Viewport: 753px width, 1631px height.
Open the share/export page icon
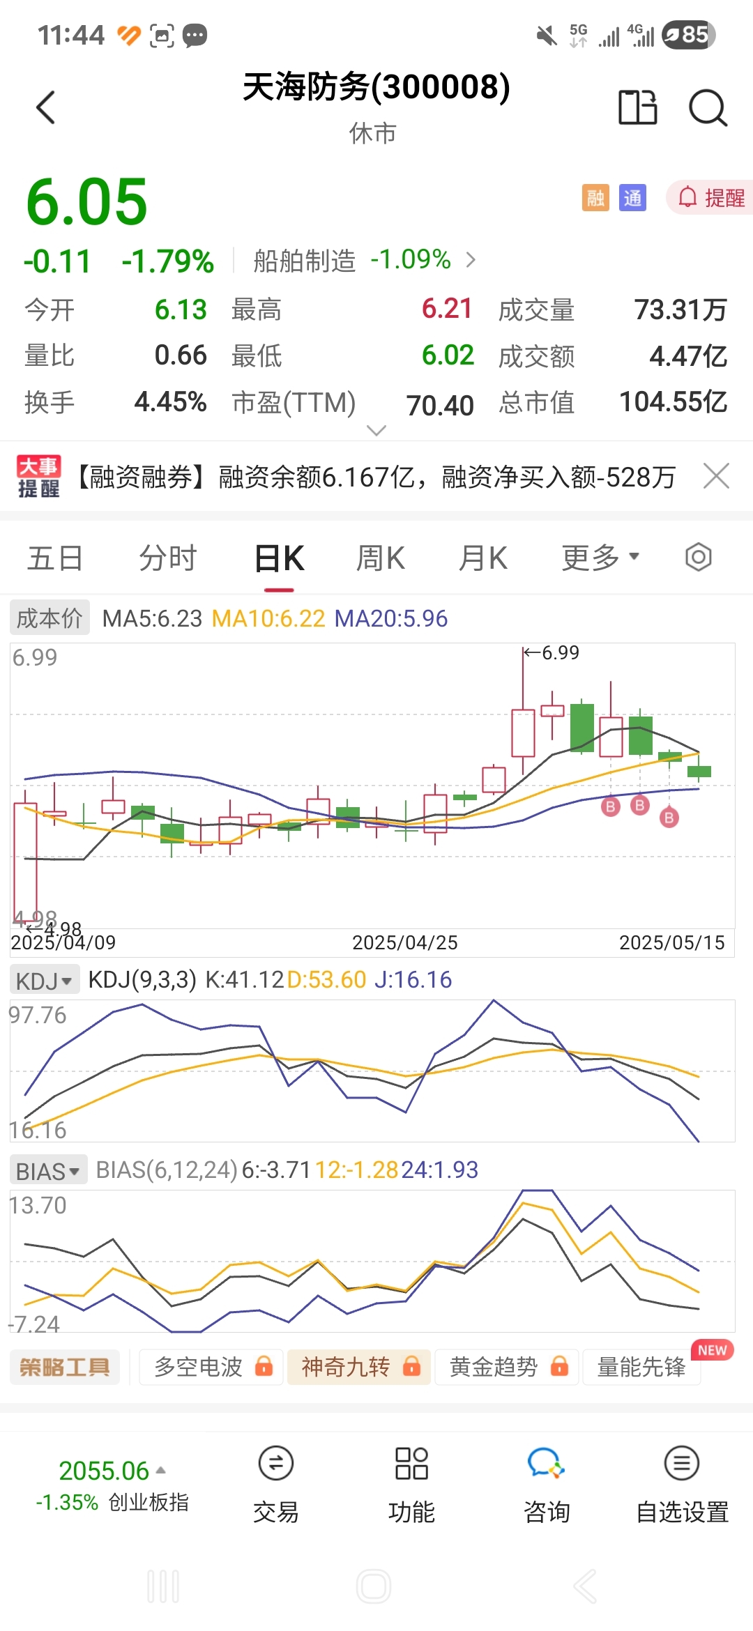coord(637,107)
